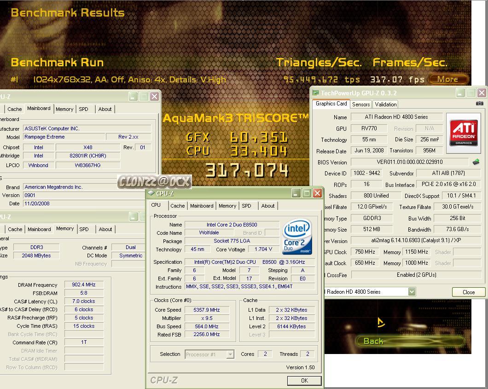Open the Cache tab in front CPU-Z window
488x389 pixels.
pyautogui.click(x=177, y=206)
